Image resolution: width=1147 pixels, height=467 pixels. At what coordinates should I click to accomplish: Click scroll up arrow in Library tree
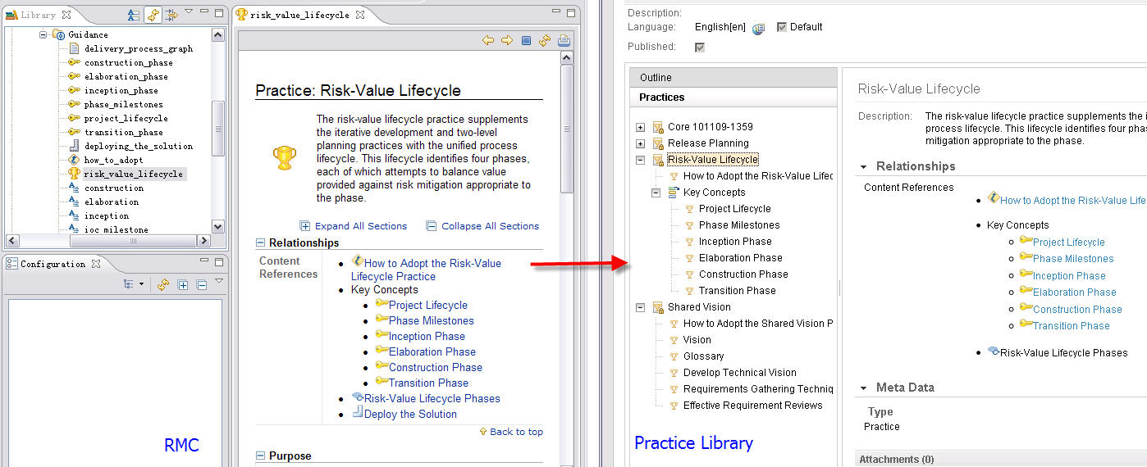pos(217,35)
